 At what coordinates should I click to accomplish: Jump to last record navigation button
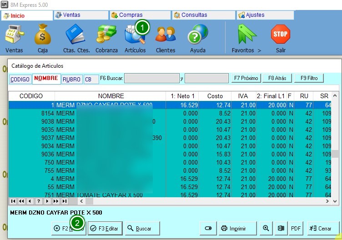pos(64,201)
